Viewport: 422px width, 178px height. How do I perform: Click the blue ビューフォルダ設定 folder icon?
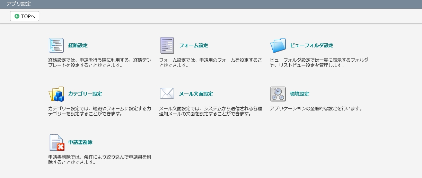(x=278, y=45)
